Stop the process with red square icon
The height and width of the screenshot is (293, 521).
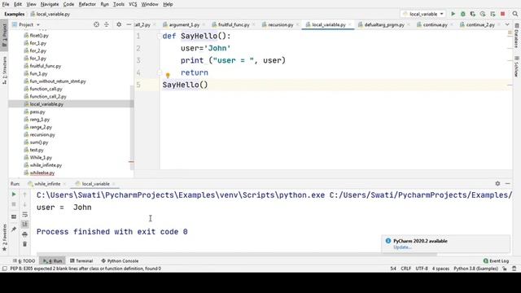tap(503, 14)
